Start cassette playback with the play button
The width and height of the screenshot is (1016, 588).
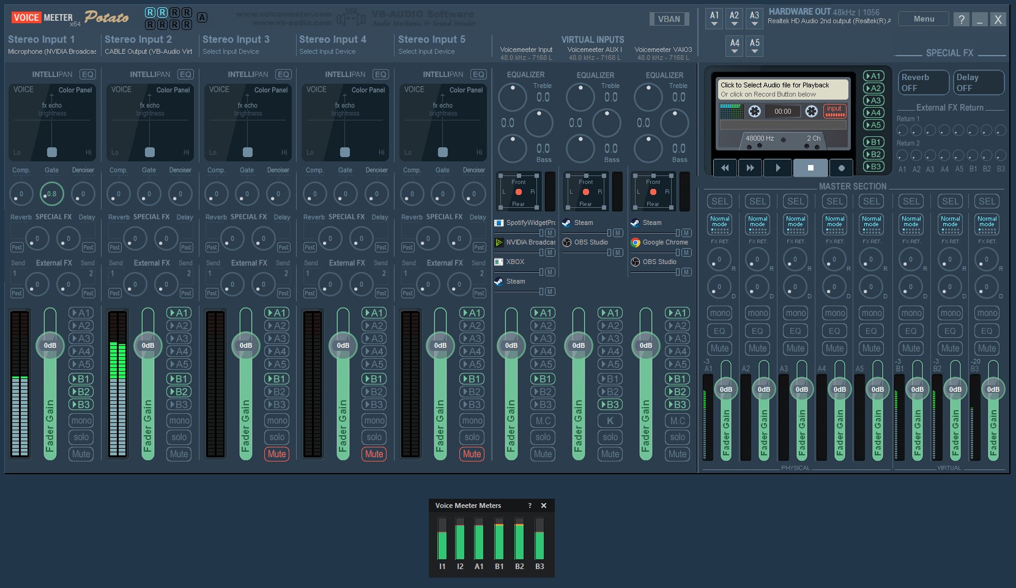pyautogui.click(x=777, y=167)
